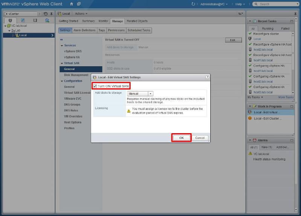Viewport: 301px width, 216px height.
Task: Select the Networking inventory tab icon
Action: point(47,20)
